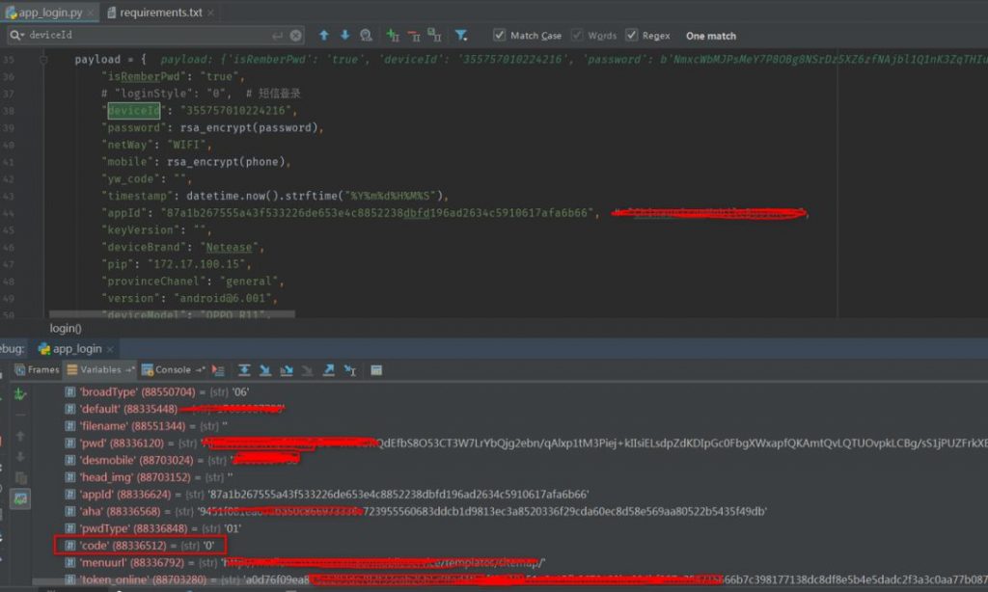Click the find all usages magnifier icon
988x592 pixels.
click(366, 36)
